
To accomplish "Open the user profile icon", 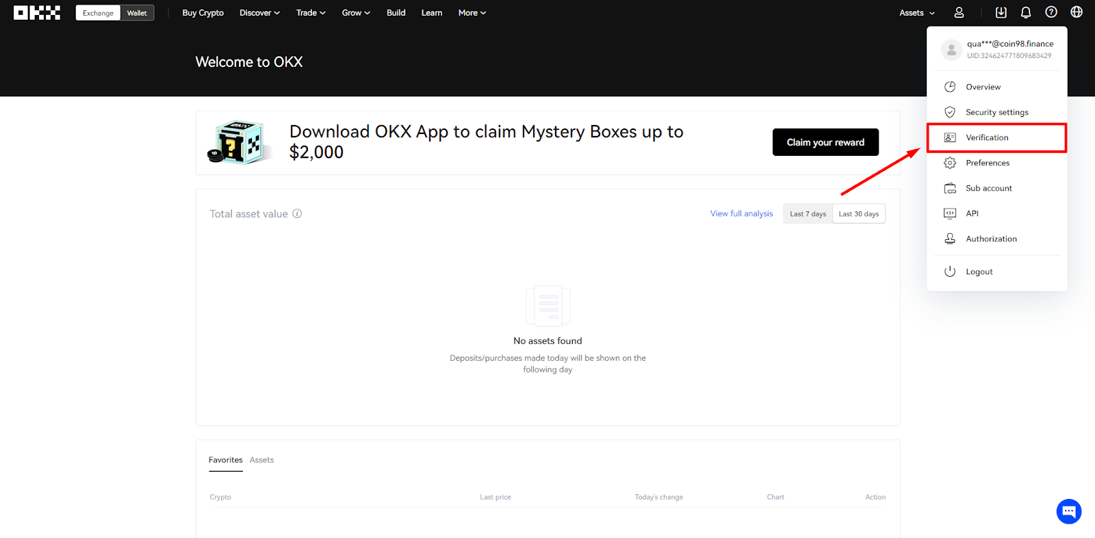I will (959, 12).
